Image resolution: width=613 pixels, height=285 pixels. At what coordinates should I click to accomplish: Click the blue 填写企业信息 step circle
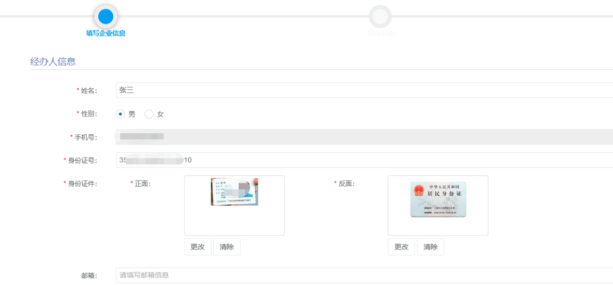(106, 17)
